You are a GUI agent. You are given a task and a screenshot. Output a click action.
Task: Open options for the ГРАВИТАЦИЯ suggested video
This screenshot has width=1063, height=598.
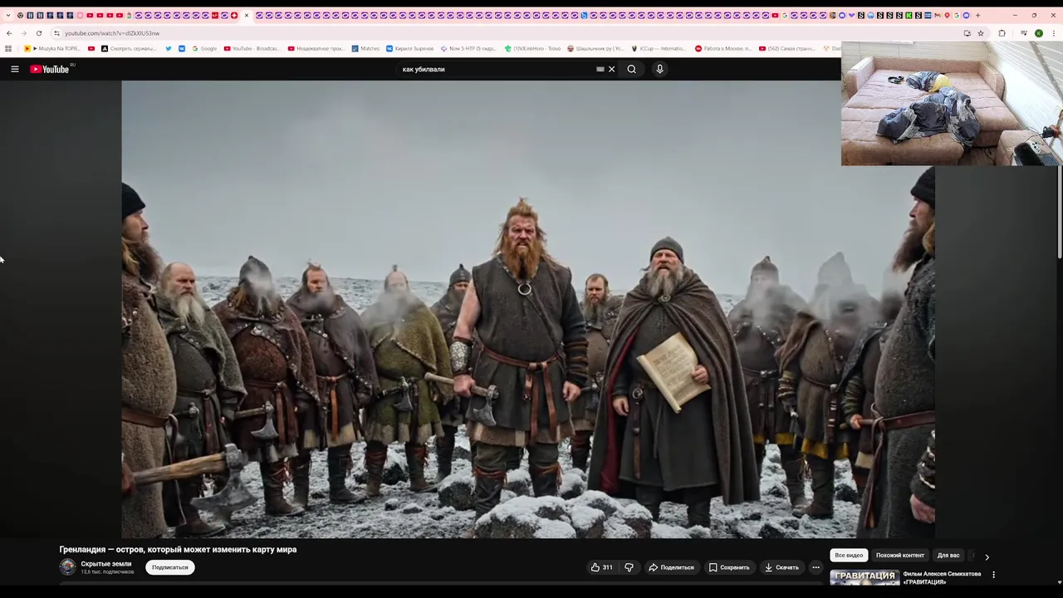[993, 575]
